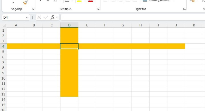This screenshot has width=205, height=111.
Task: Select column K header
Action: click(x=194, y=25)
